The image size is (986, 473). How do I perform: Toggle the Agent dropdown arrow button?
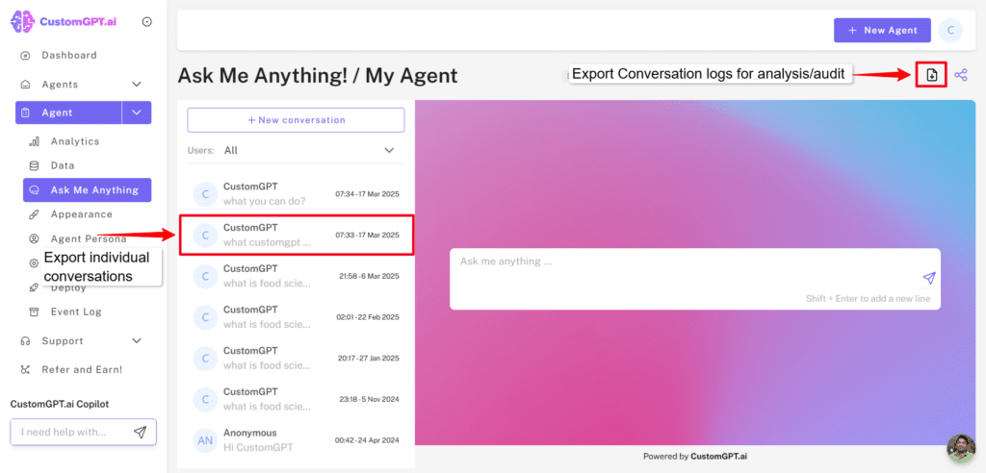(137, 113)
